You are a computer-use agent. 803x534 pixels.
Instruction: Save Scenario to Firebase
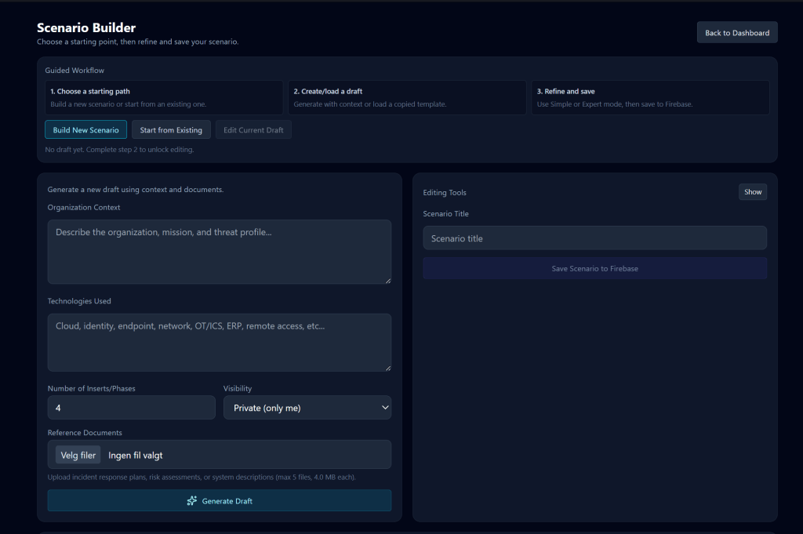tap(594, 268)
